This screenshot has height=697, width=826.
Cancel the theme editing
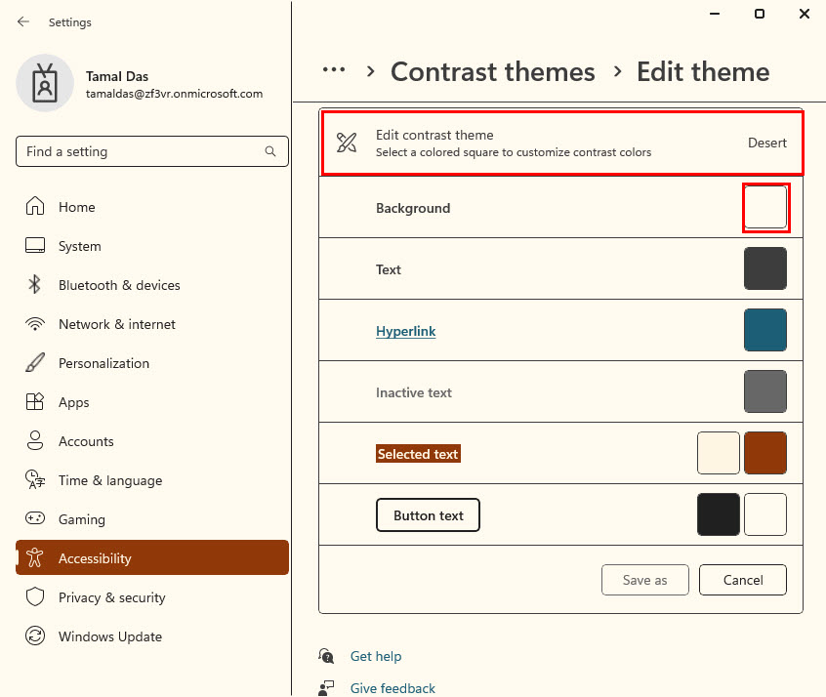(743, 580)
